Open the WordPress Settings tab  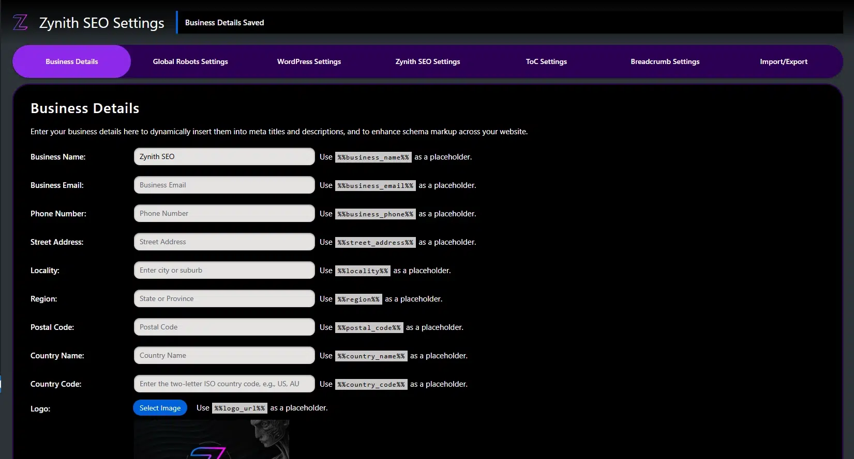tap(309, 61)
